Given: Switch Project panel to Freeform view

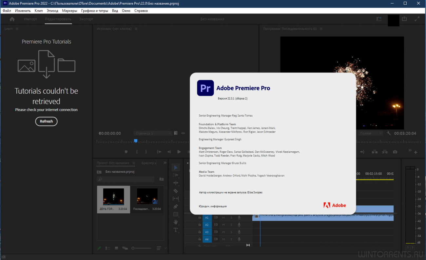Looking at the screenshot, I should 125,248.
